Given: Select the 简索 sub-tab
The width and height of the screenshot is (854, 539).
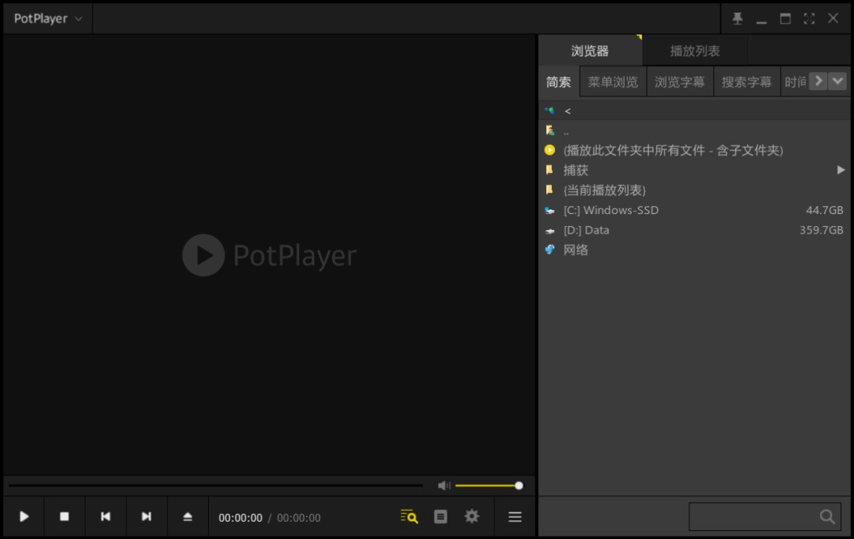Looking at the screenshot, I should (x=559, y=81).
